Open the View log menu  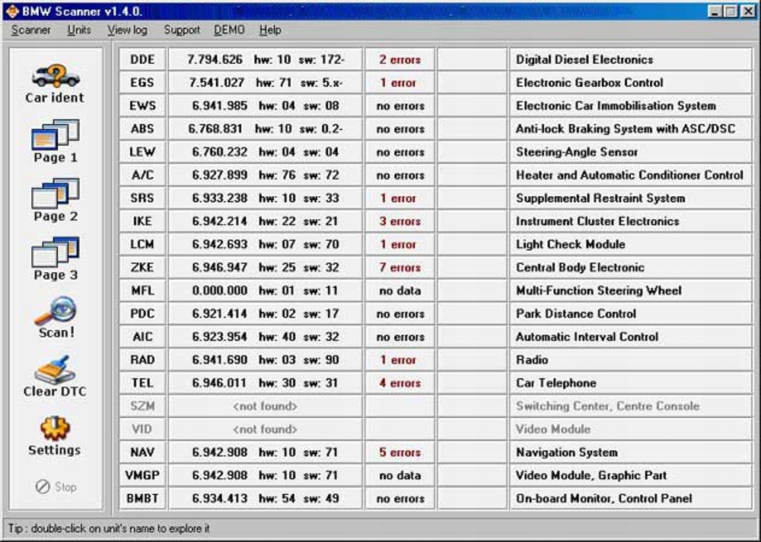126,30
